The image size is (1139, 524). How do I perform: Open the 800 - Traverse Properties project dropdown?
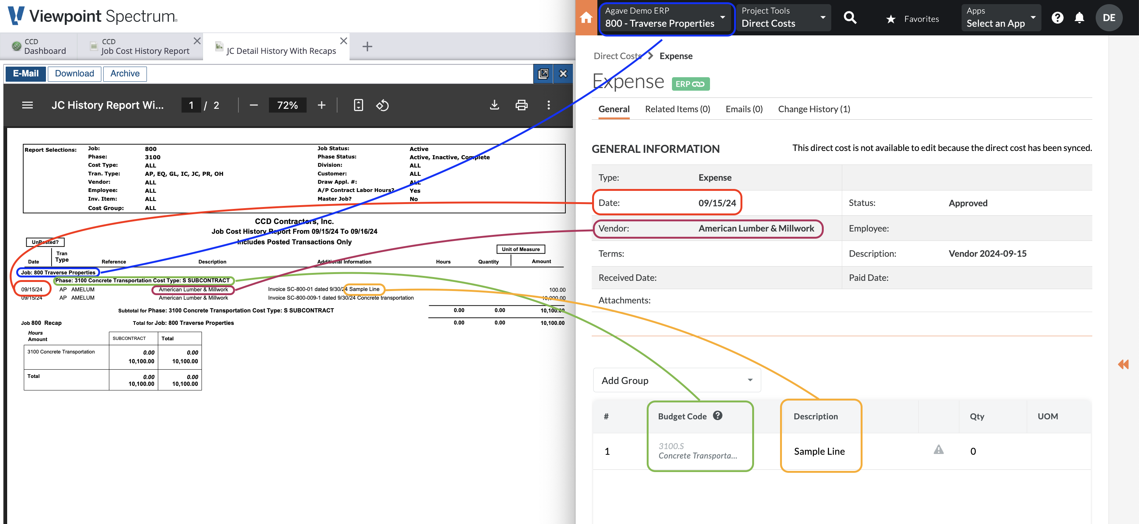click(x=666, y=18)
